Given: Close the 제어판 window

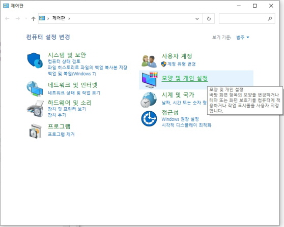Looking at the screenshot, I should click(271, 6).
